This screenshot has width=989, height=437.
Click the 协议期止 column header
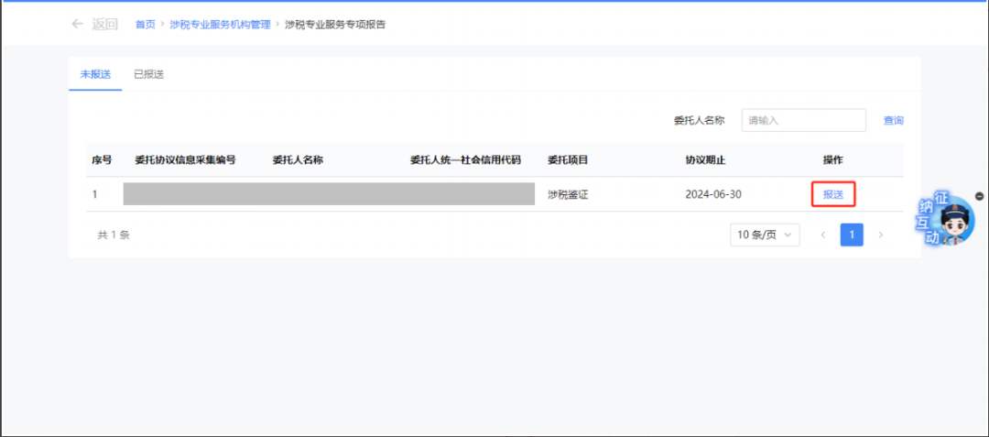(706, 160)
